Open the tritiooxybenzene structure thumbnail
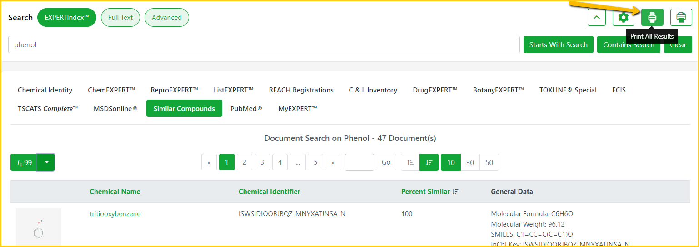This screenshot has height=247, width=699. 39,228
